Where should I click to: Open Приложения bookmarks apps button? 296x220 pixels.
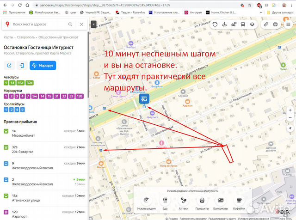(x=14, y=12)
